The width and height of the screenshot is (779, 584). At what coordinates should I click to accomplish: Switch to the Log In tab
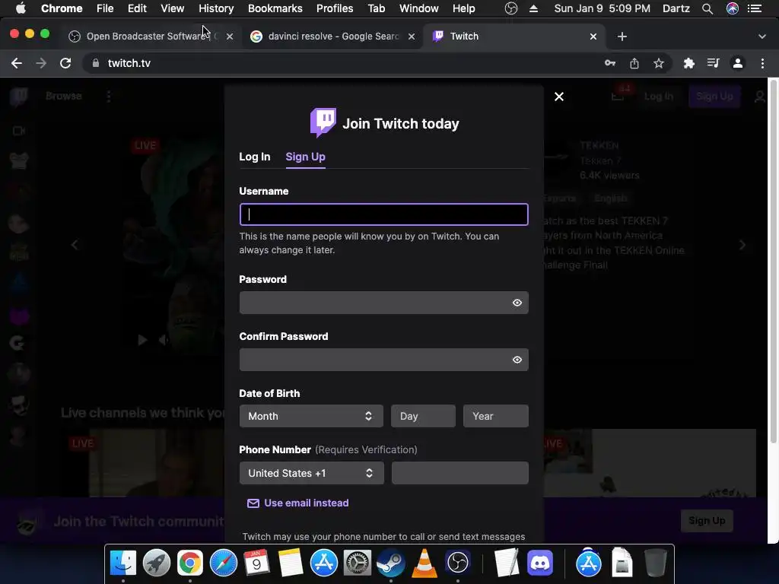[x=254, y=157]
